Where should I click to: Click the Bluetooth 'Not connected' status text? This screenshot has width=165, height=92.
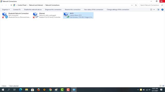13,15
